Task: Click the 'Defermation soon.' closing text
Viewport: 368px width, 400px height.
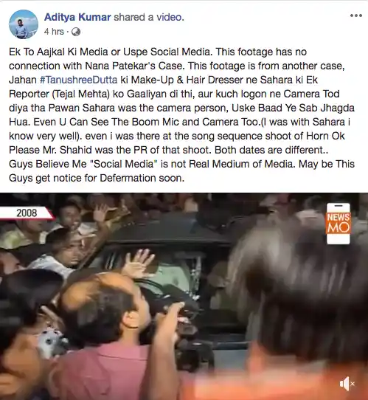Action: pos(142,178)
